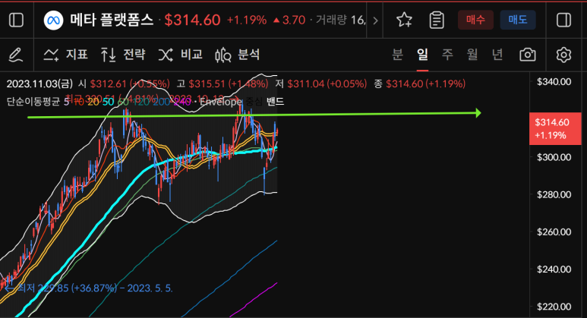Toggle the right sidebar panel icon
Screen dimensions: 587x318
pyautogui.click(x=563, y=20)
